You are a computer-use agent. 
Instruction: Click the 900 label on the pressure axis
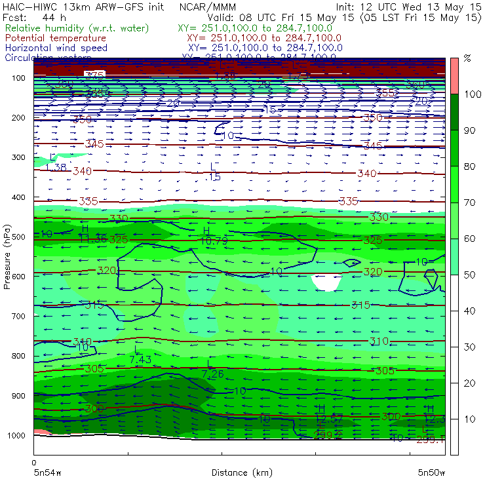18,396
